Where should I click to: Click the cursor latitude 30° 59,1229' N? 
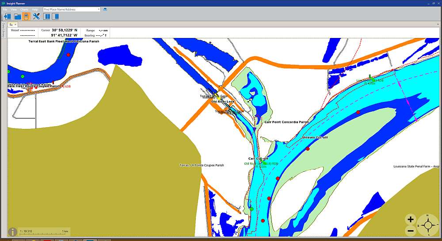[64, 30]
